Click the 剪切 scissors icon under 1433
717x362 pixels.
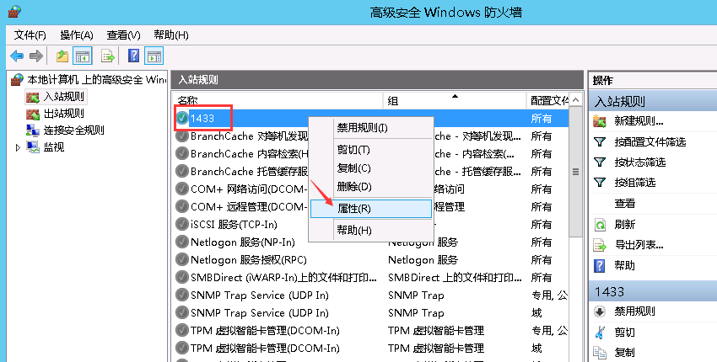[601, 332]
